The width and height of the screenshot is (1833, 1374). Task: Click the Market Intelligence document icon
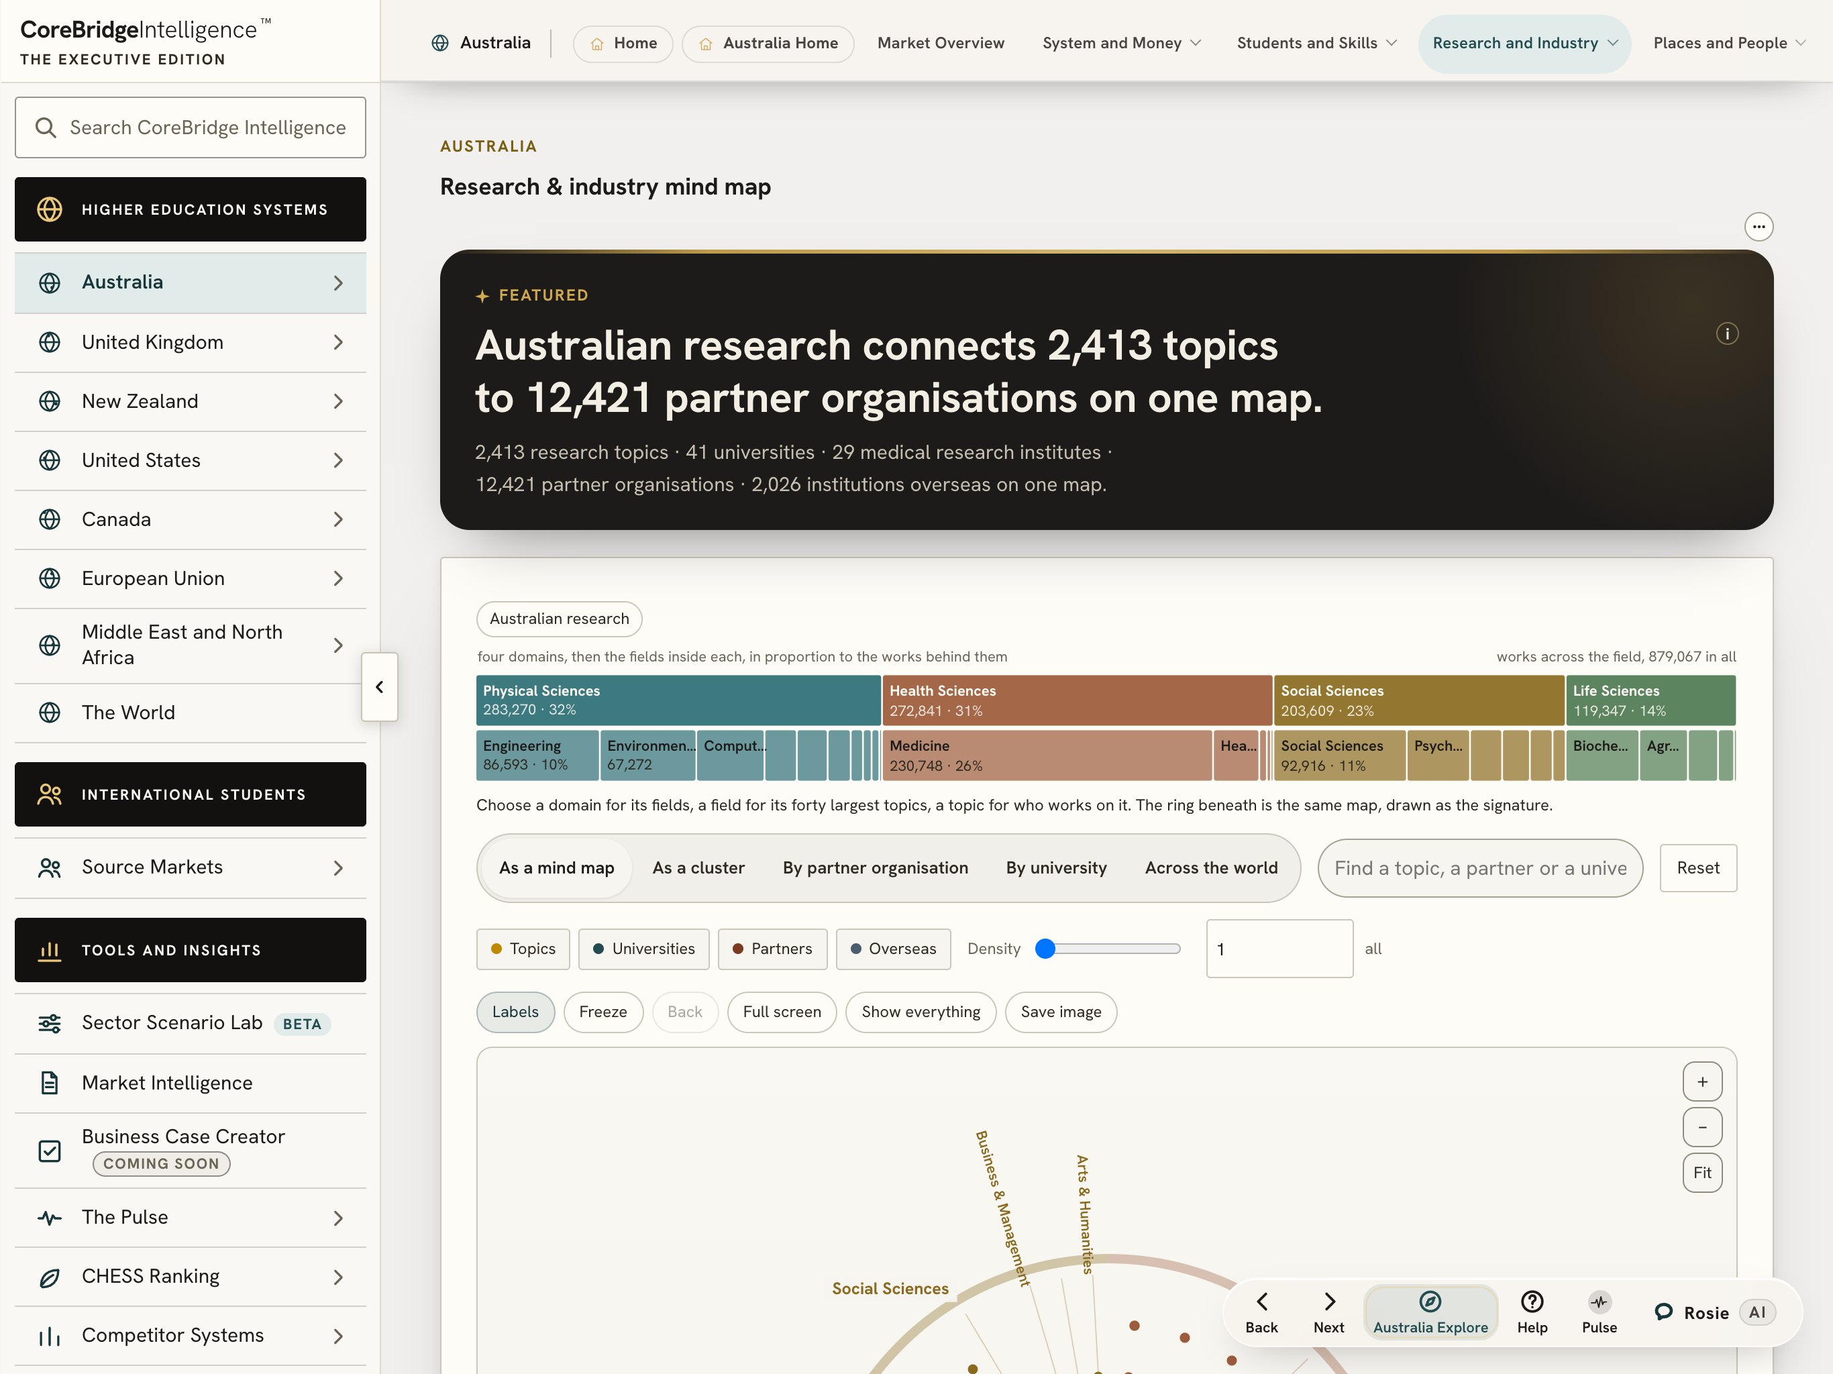50,1083
